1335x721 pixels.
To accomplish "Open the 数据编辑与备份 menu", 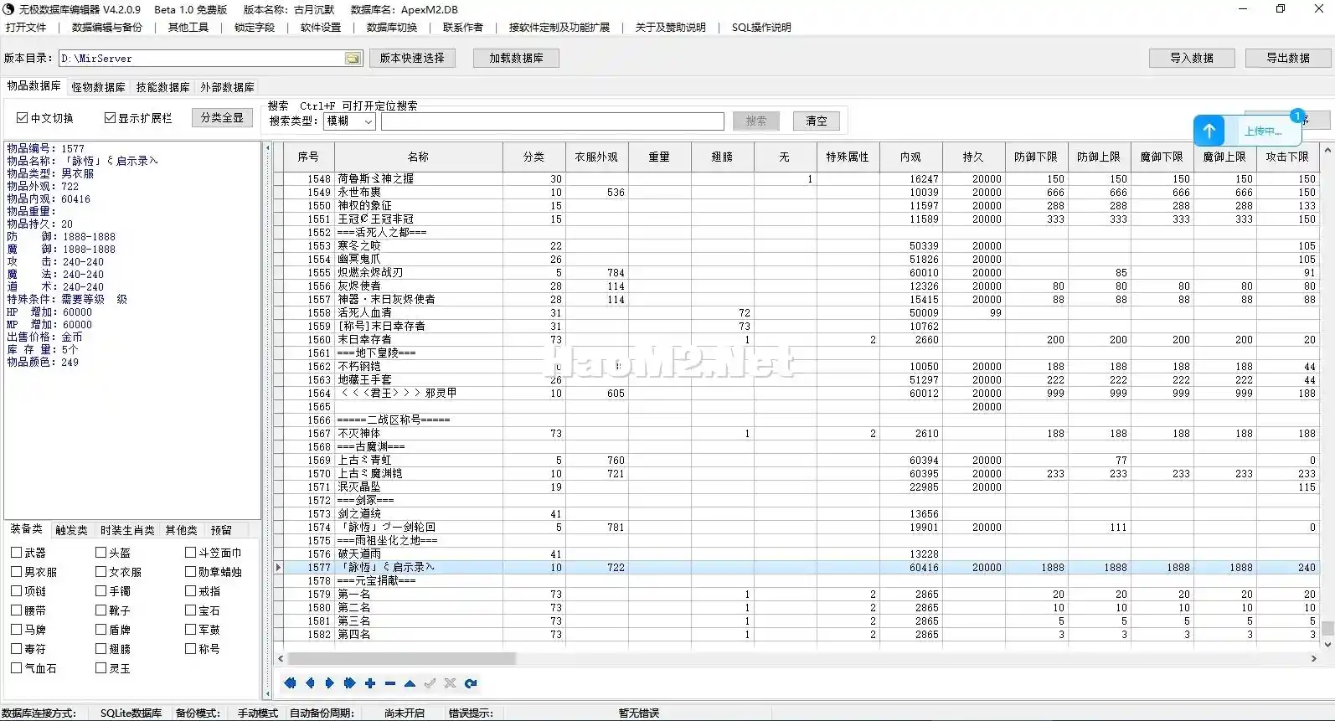I will click(x=107, y=28).
